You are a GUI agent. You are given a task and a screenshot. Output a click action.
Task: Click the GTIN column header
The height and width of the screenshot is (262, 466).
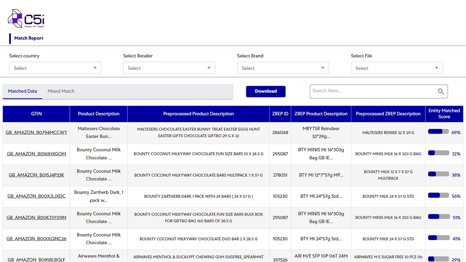click(x=36, y=114)
